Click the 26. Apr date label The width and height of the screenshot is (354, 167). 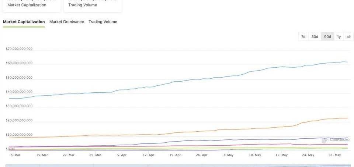201,155
